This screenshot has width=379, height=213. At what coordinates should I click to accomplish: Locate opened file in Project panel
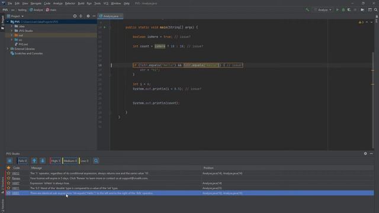click(x=75, y=16)
